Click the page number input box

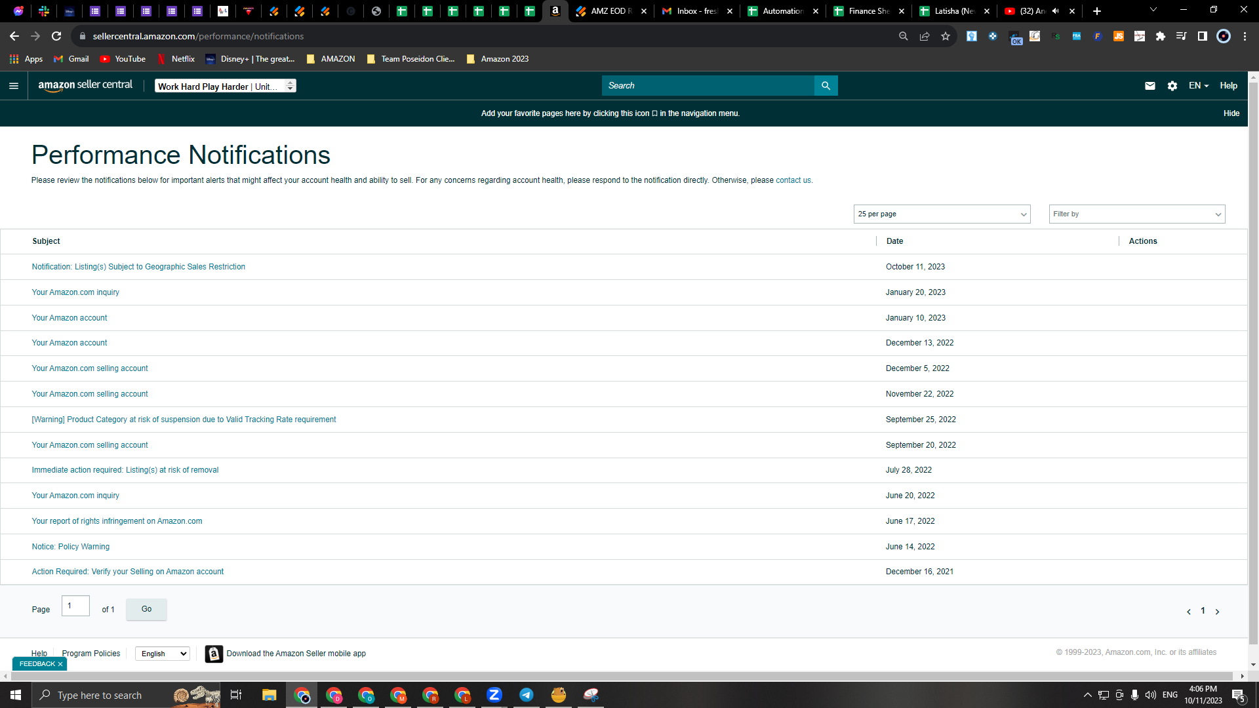pyautogui.click(x=75, y=606)
